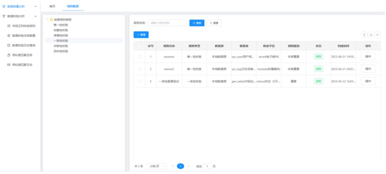Open the 操作 dropdown for 一致性配置验证 row
The width and height of the screenshot is (386, 174).
click(x=368, y=81)
